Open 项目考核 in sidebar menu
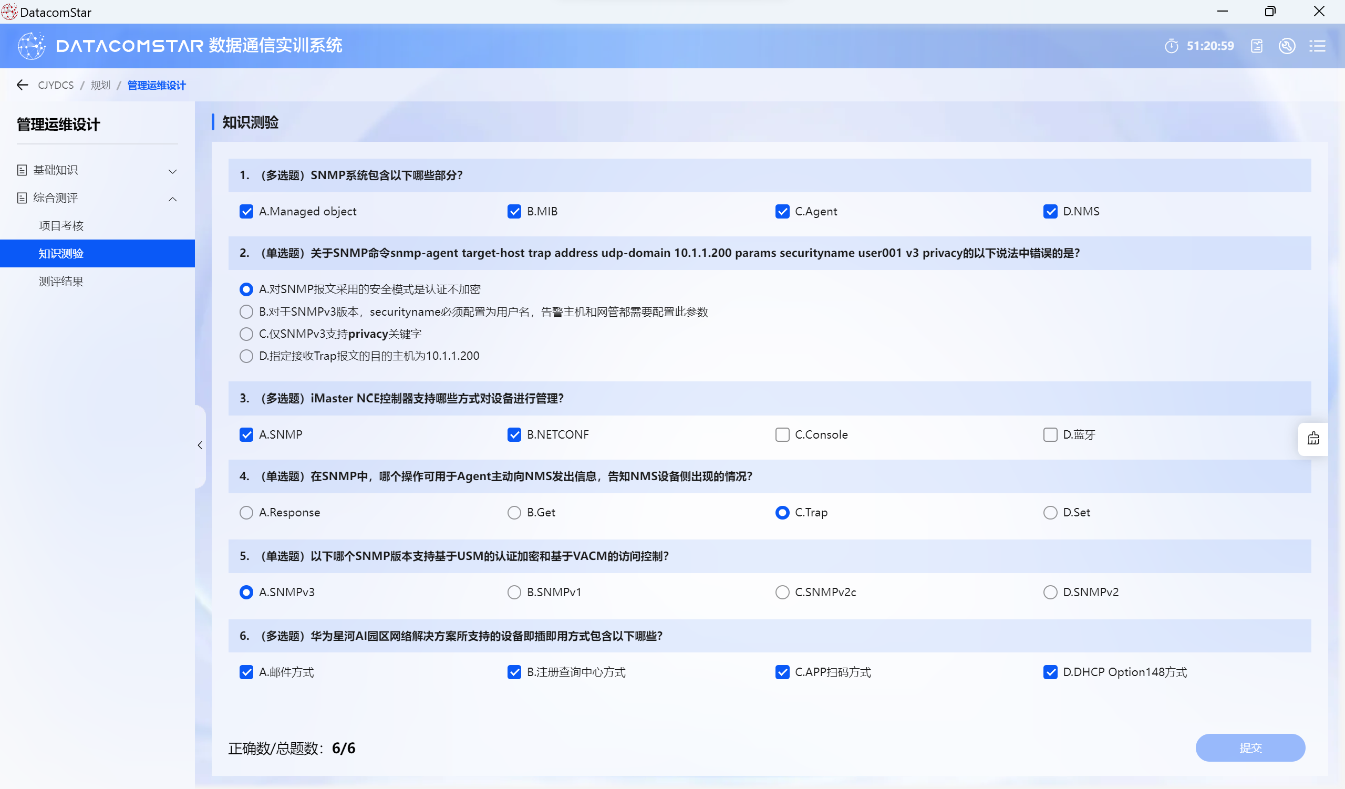This screenshot has width=1345, height=789. tap(61, 226)
